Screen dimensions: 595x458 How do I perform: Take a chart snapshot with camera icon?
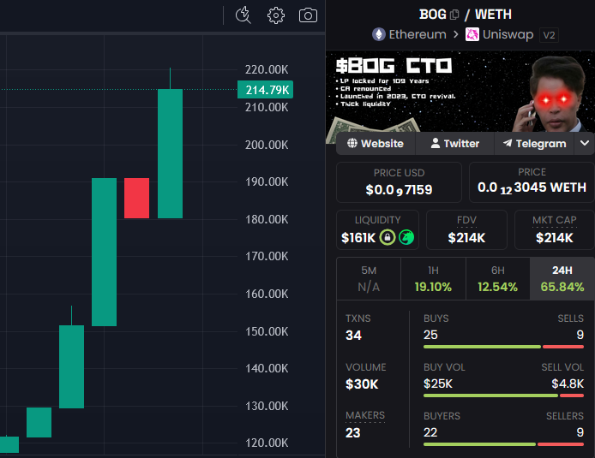tap(308, 15)
